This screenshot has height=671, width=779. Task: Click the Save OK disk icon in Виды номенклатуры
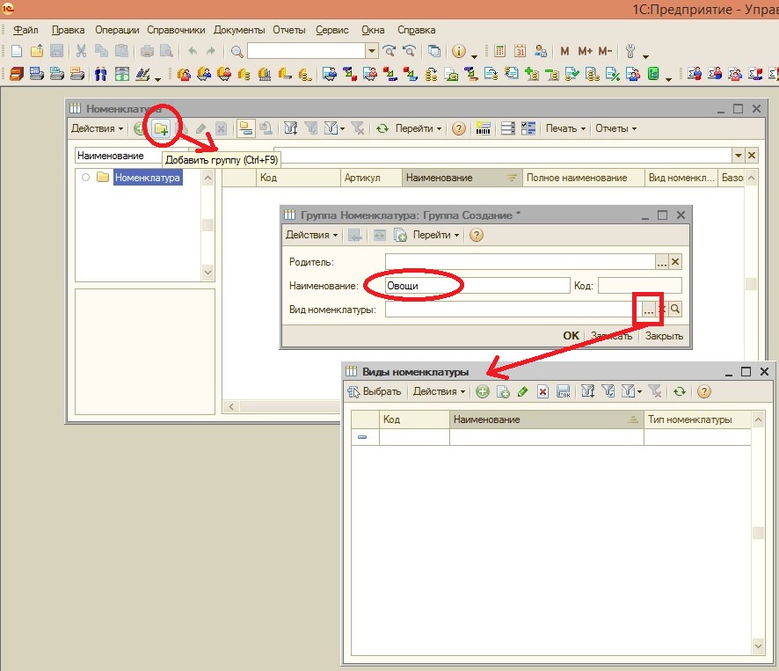(564, 391)
